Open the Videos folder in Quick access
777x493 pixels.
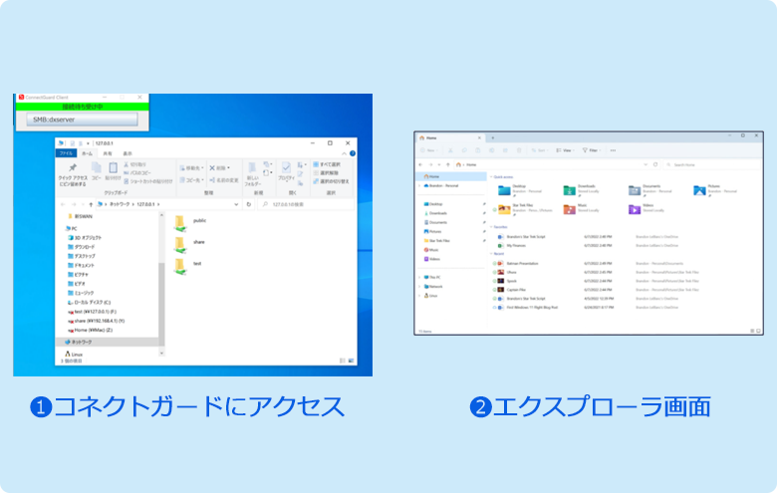[647, 209]
